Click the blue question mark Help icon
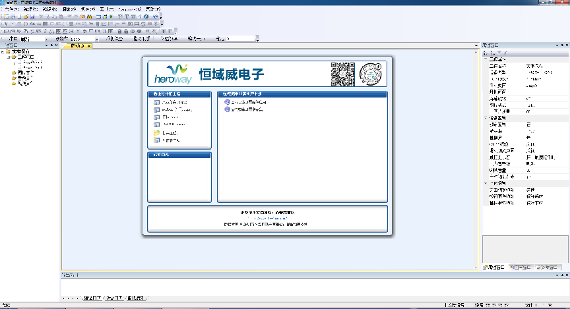This screenshot has width=570, height=309. (x=146, y=16)
